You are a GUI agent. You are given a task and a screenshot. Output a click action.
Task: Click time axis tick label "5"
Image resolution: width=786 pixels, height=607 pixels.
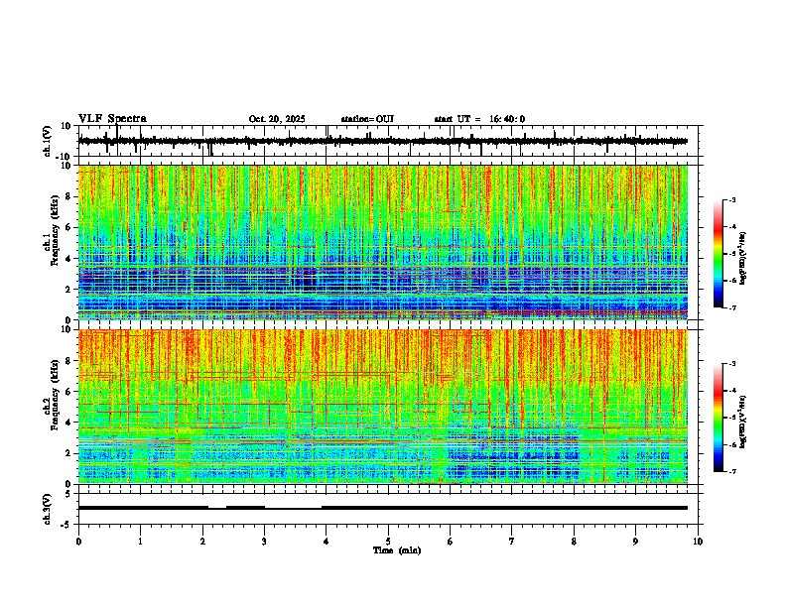click(388, 542)
